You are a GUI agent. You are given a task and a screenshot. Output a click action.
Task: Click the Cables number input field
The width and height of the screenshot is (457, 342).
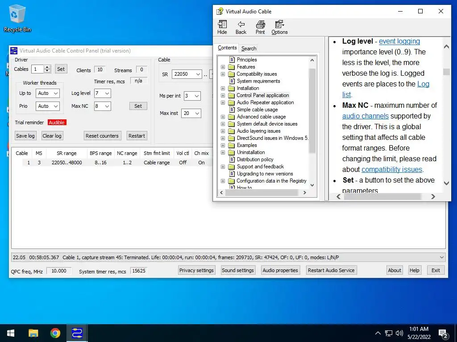(37, 69)
